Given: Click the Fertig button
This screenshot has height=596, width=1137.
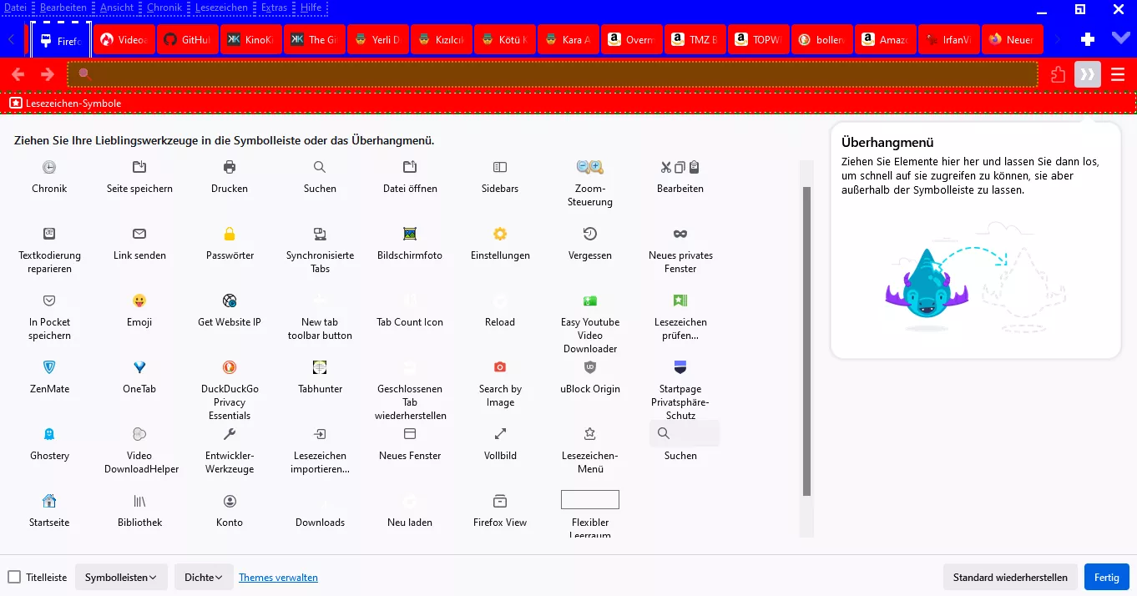Looking at the screenshot, I should (1106, 577).
